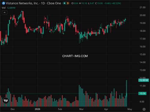Click the 14.00 price axis label
Screen dimensions: 150x112
(x=142, y=62)
